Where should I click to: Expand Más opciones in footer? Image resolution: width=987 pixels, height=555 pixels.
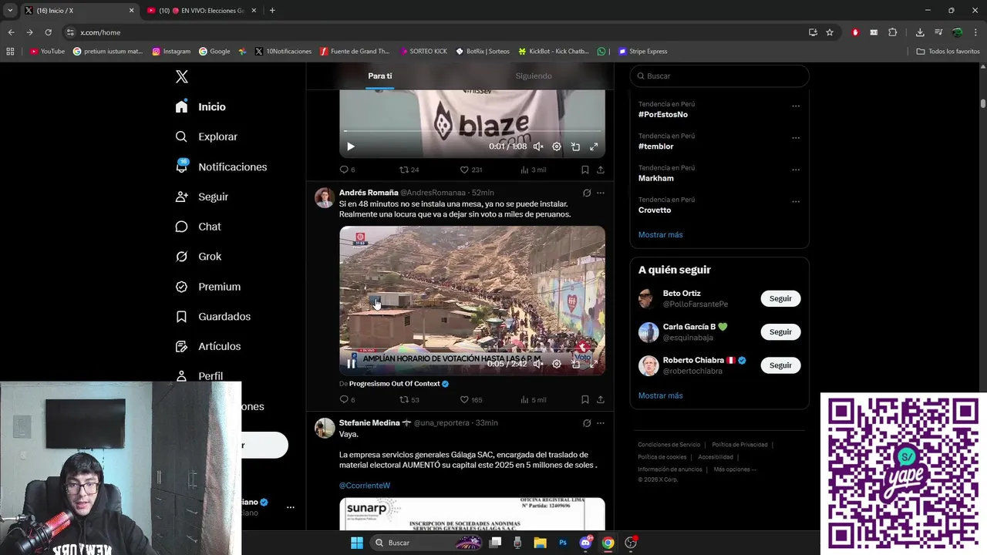point(734,469)
